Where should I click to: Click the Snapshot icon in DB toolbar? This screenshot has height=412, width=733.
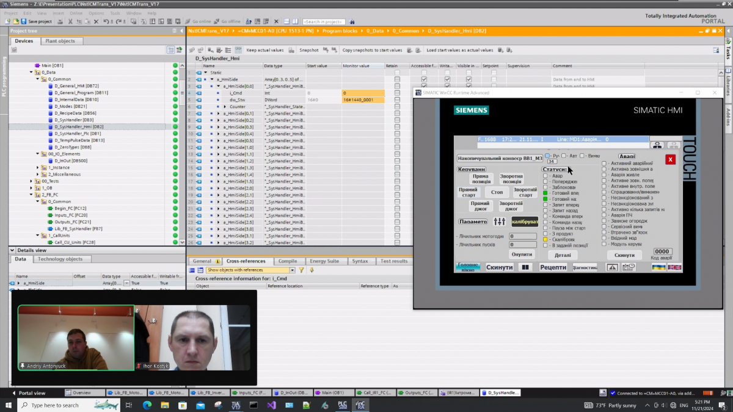[x=292, y=50]
